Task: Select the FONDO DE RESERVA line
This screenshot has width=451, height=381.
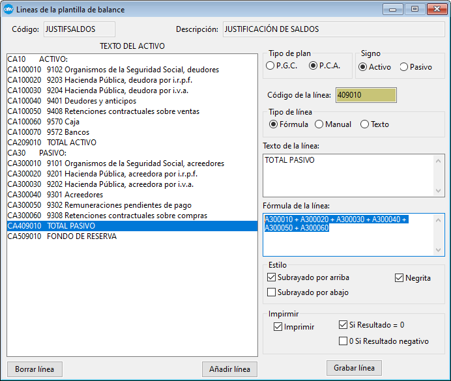Action: 81,236
